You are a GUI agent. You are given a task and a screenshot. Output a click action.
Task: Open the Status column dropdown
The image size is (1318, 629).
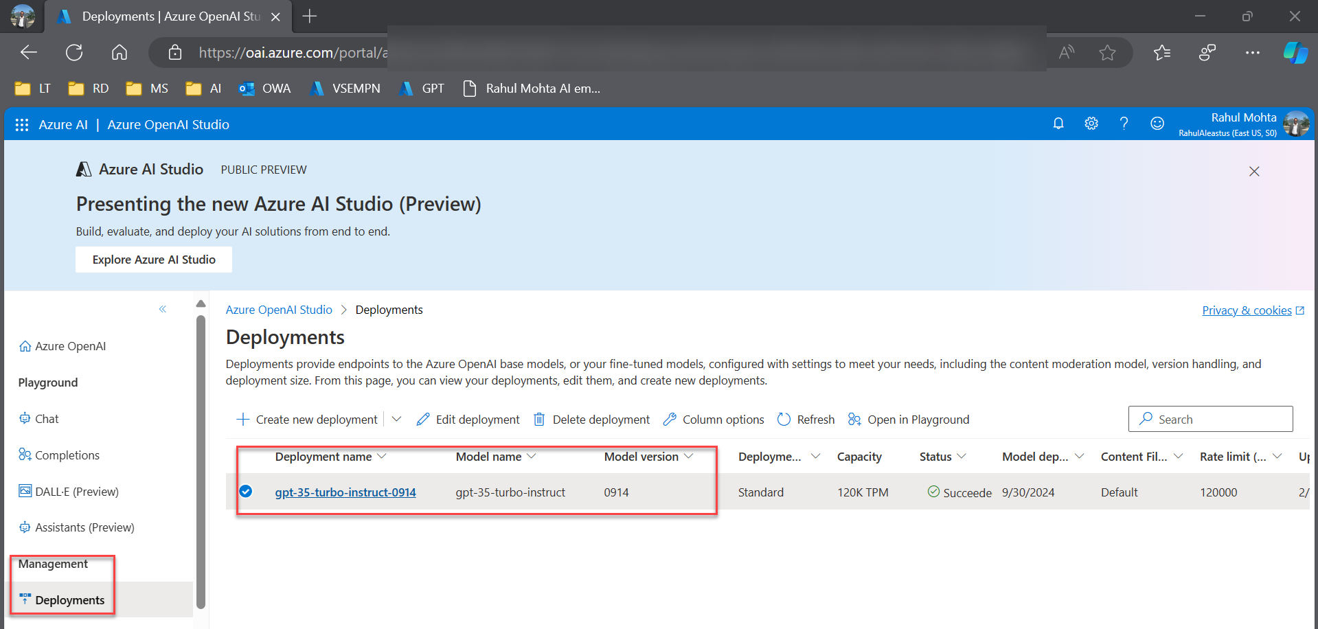tap(962, 456)
